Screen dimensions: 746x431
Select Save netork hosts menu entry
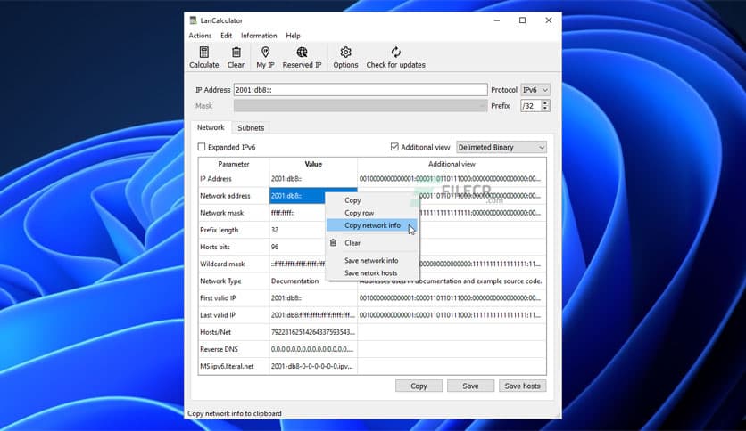372,272
